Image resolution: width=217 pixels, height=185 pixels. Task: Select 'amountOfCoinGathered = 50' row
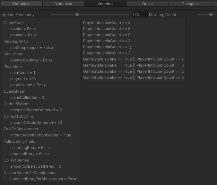pos(36,123)
